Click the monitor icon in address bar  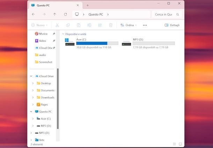click(77, 14)
